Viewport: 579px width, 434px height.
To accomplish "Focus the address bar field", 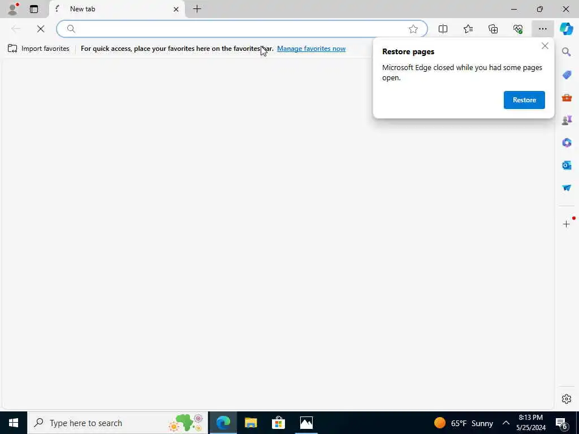I will tap(242, 29).
